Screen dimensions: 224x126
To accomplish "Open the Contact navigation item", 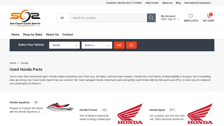I will [x=67, y=34].
